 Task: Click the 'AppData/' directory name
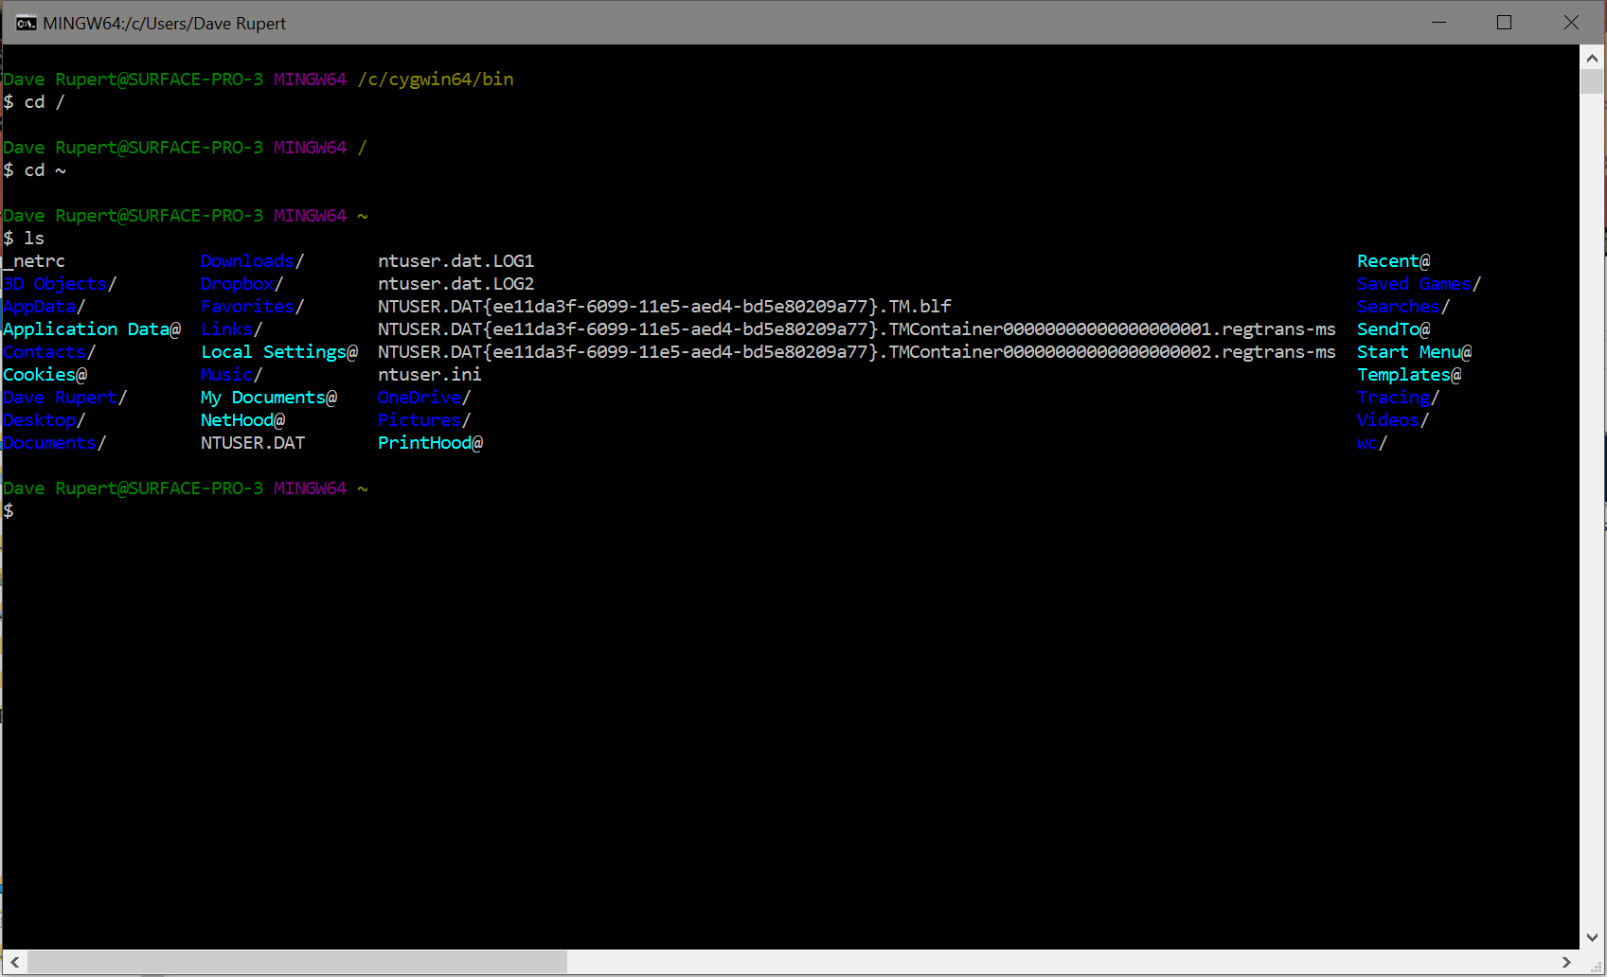pyautogui.click(x=45, y=307)
